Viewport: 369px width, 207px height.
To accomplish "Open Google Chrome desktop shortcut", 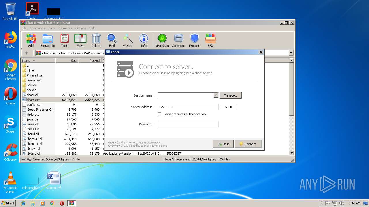I will click(x=10, y=70).
